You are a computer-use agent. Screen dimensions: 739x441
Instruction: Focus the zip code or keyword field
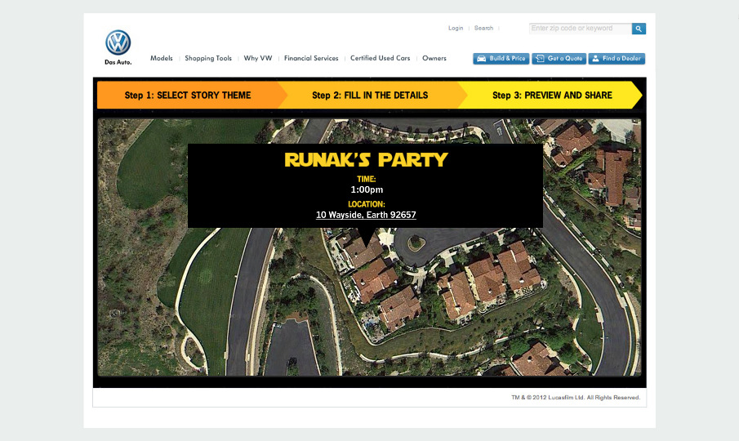click(x=580, y=29)
